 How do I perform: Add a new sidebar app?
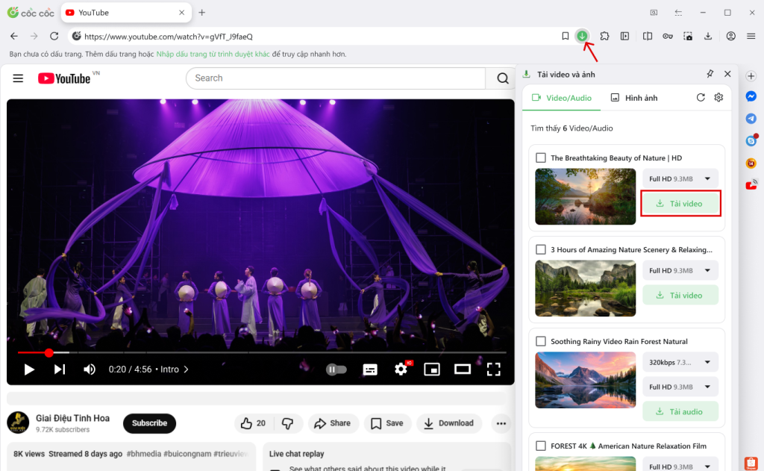point(751,76)
